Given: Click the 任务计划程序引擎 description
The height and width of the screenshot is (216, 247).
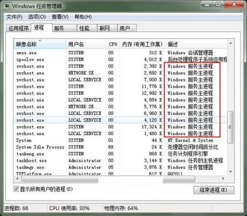Looking at the screenshot, I should pyautogui.click(x=188, y=154).
